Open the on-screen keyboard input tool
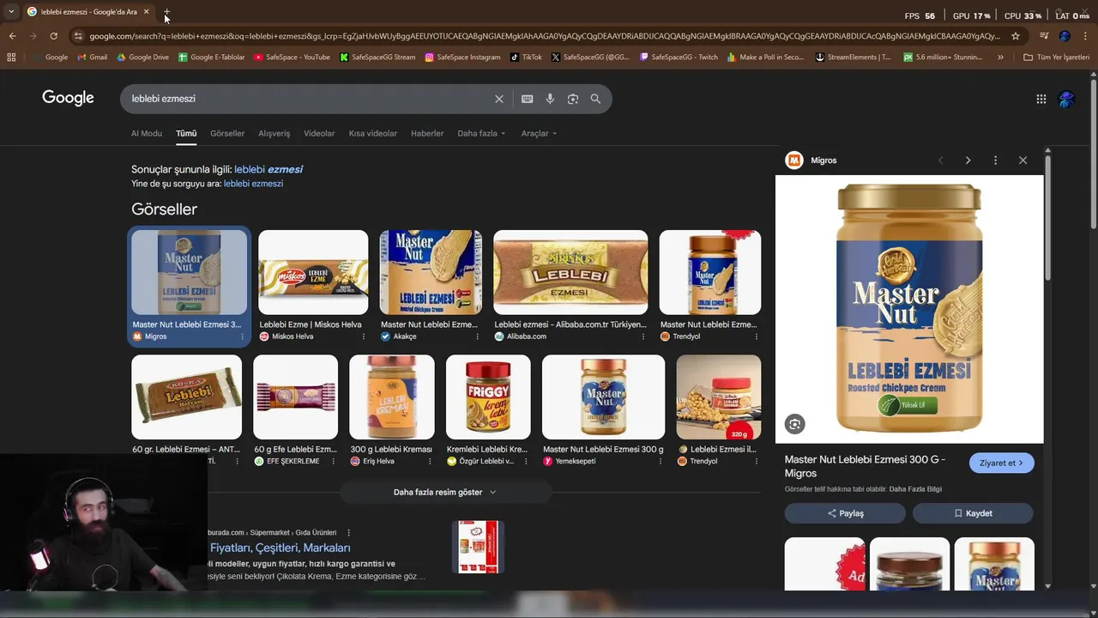The width and height of the screenshot is (1098, 618). (x=527, y=99)
